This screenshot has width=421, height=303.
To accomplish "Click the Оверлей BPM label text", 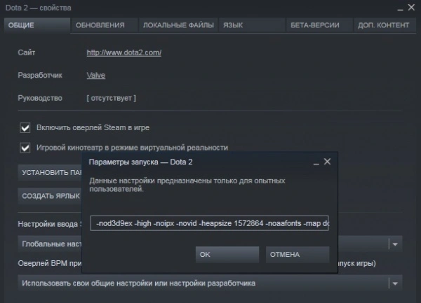I will click(x=50, y=263).
